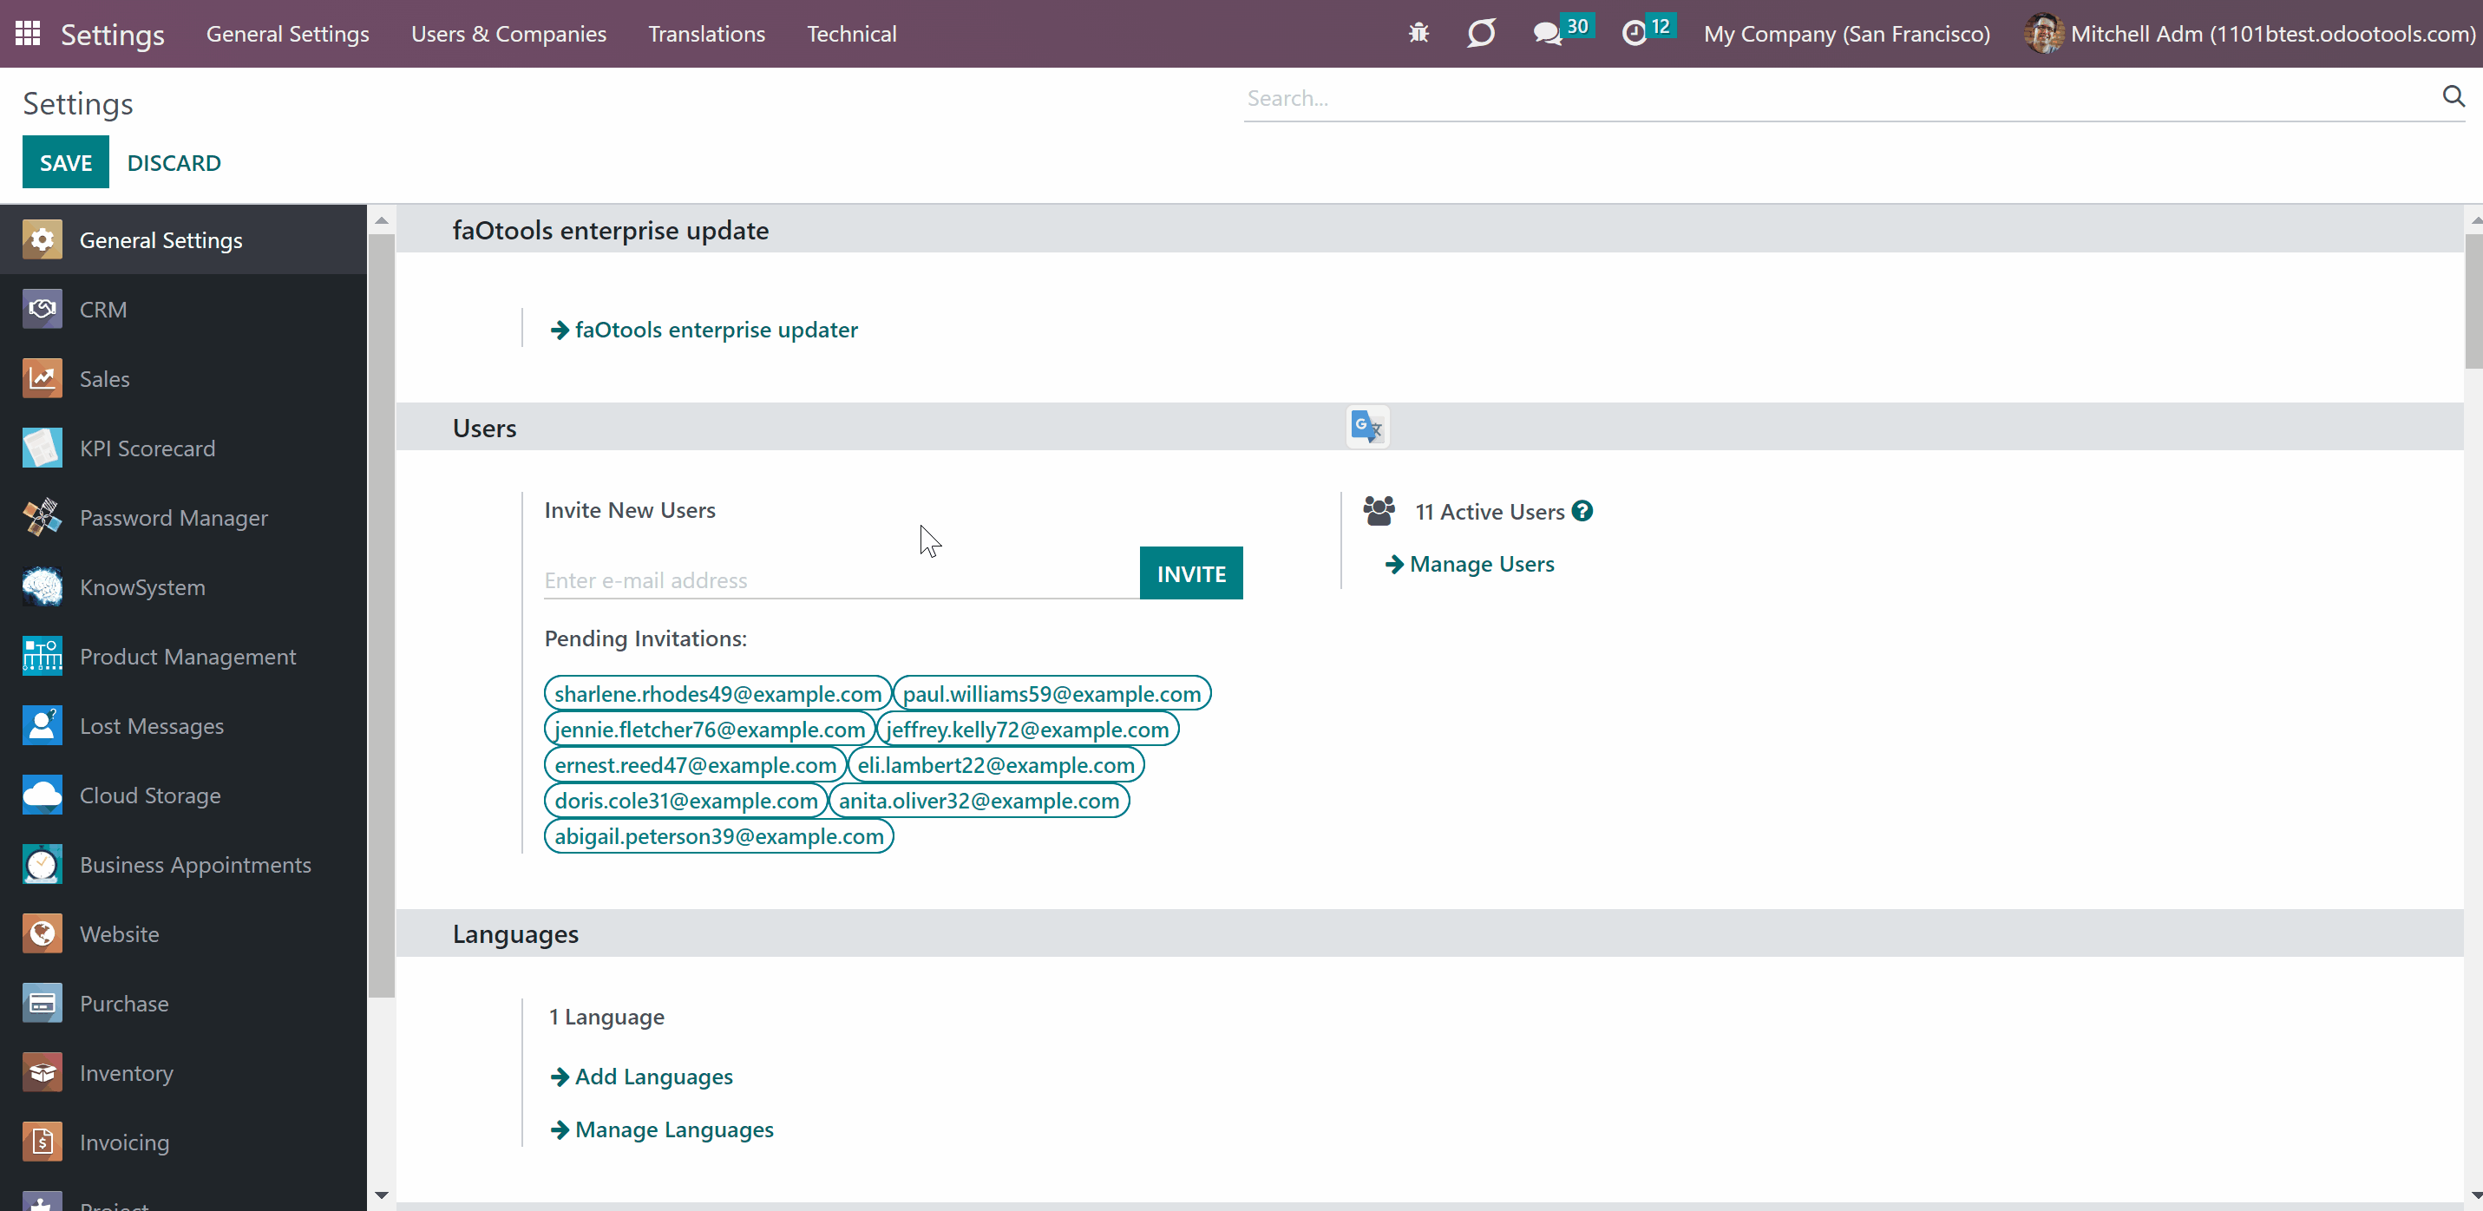
Task: Click doris.cole31@example.com invitation tag
Action: [686, 801]
